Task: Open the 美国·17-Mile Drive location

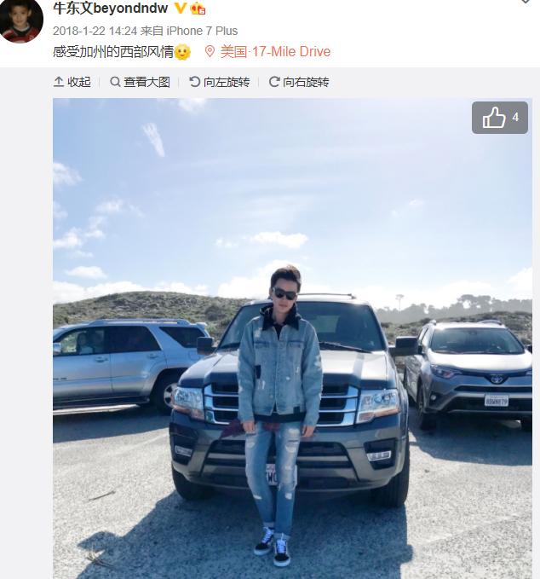Action: (275, 51)
